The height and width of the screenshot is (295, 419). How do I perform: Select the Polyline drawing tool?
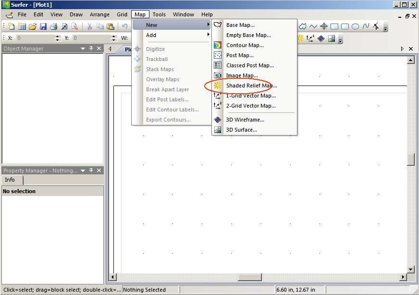coord(313,26)
